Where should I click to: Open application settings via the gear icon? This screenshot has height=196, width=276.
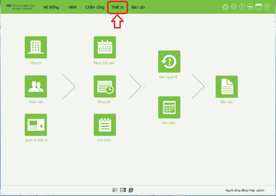coord(233,7)
